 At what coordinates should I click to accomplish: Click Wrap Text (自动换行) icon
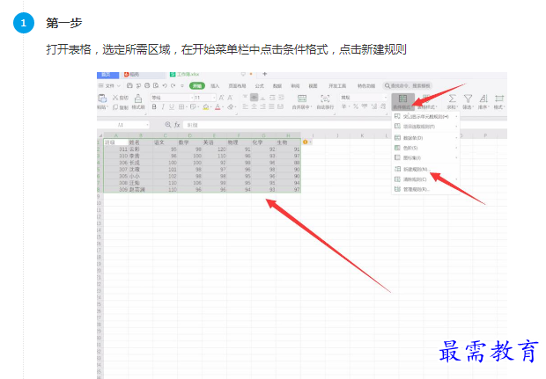tap(325, 98)
